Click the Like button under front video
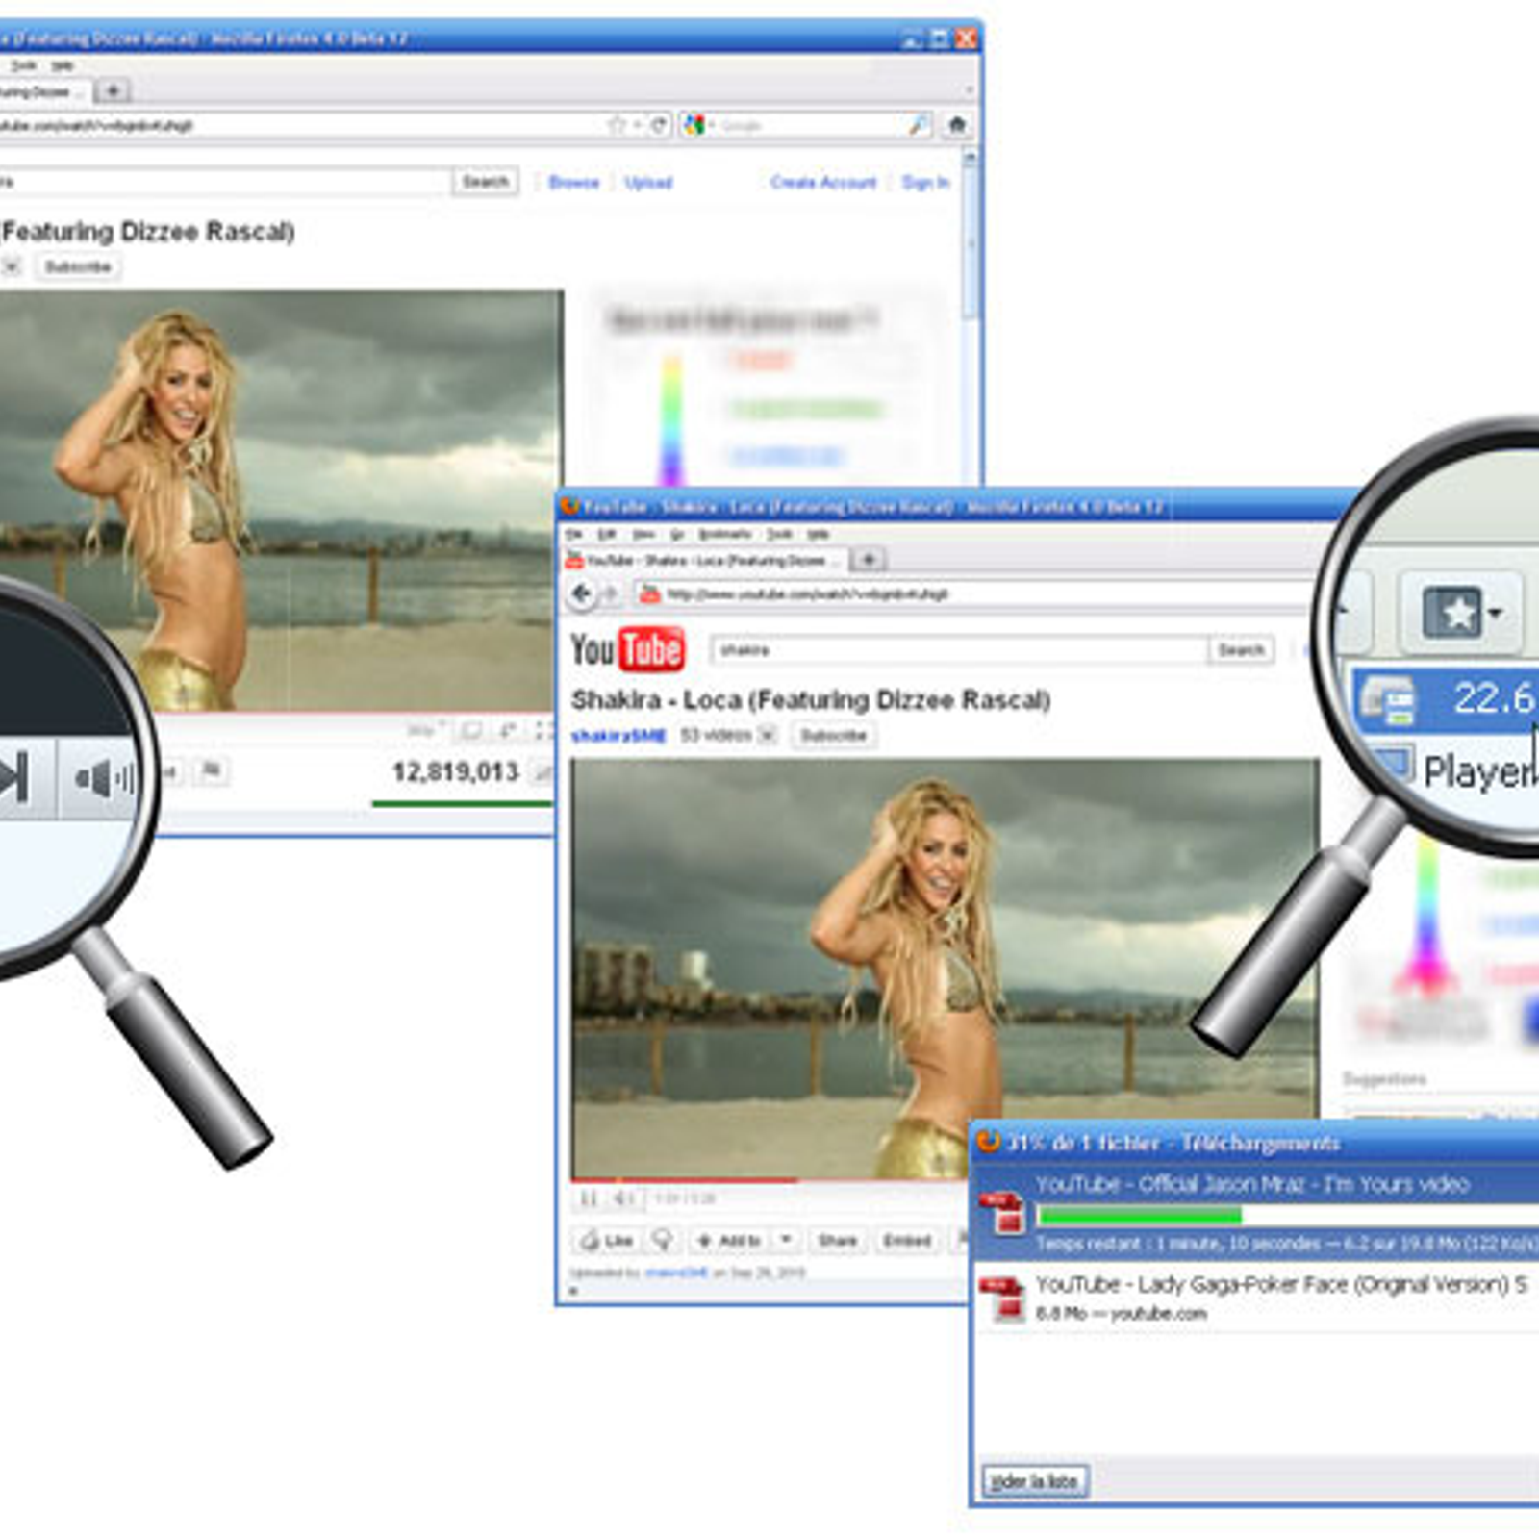The image size is (1539, 1539). point(607,1240)
